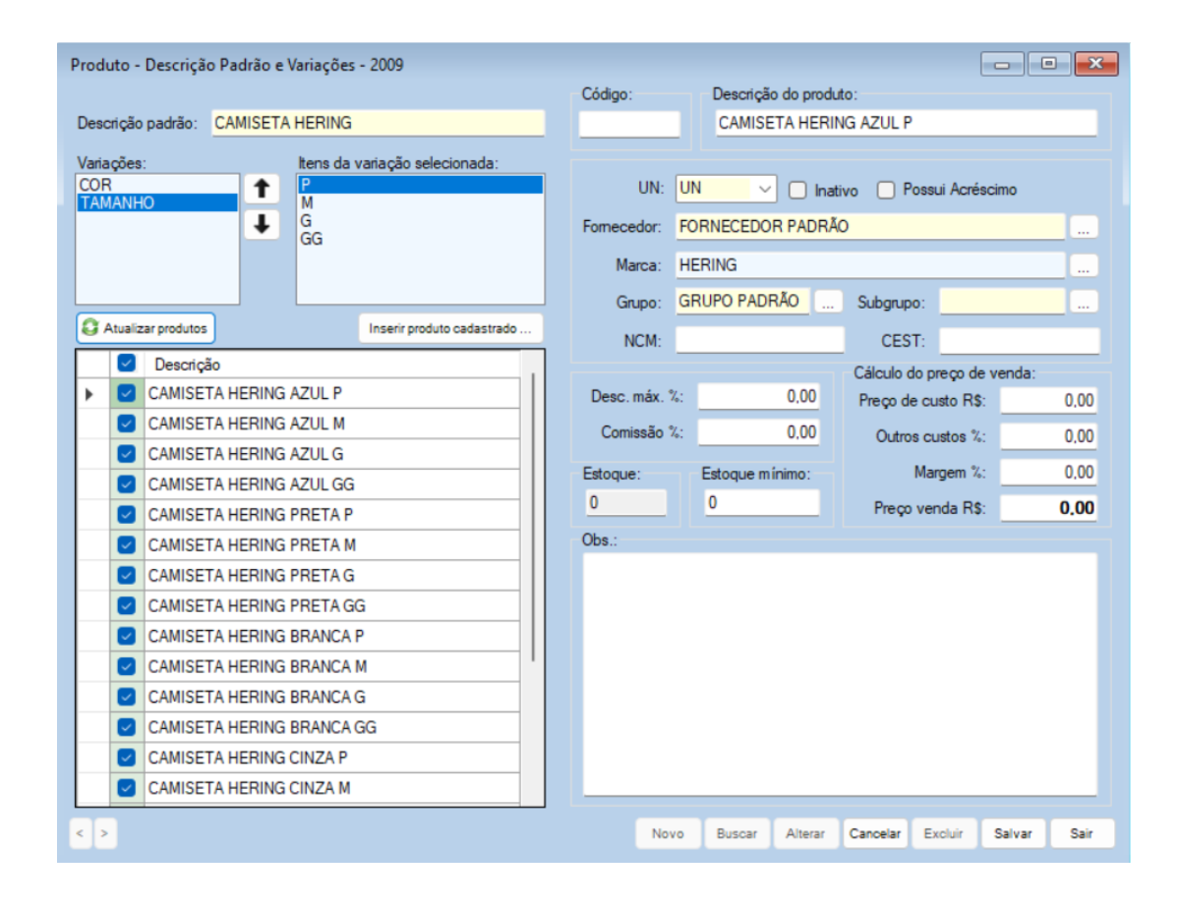Image resolution: width=1180 pixels, height=907 pixels.
Task: Click the Atualizar produtos refresh button
Action: tap(146, 329)
